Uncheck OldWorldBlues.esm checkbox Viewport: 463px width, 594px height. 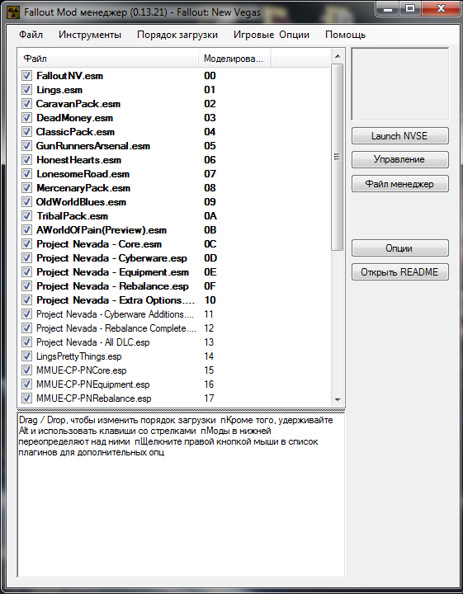pyautogui.click(x=26, y=202)
